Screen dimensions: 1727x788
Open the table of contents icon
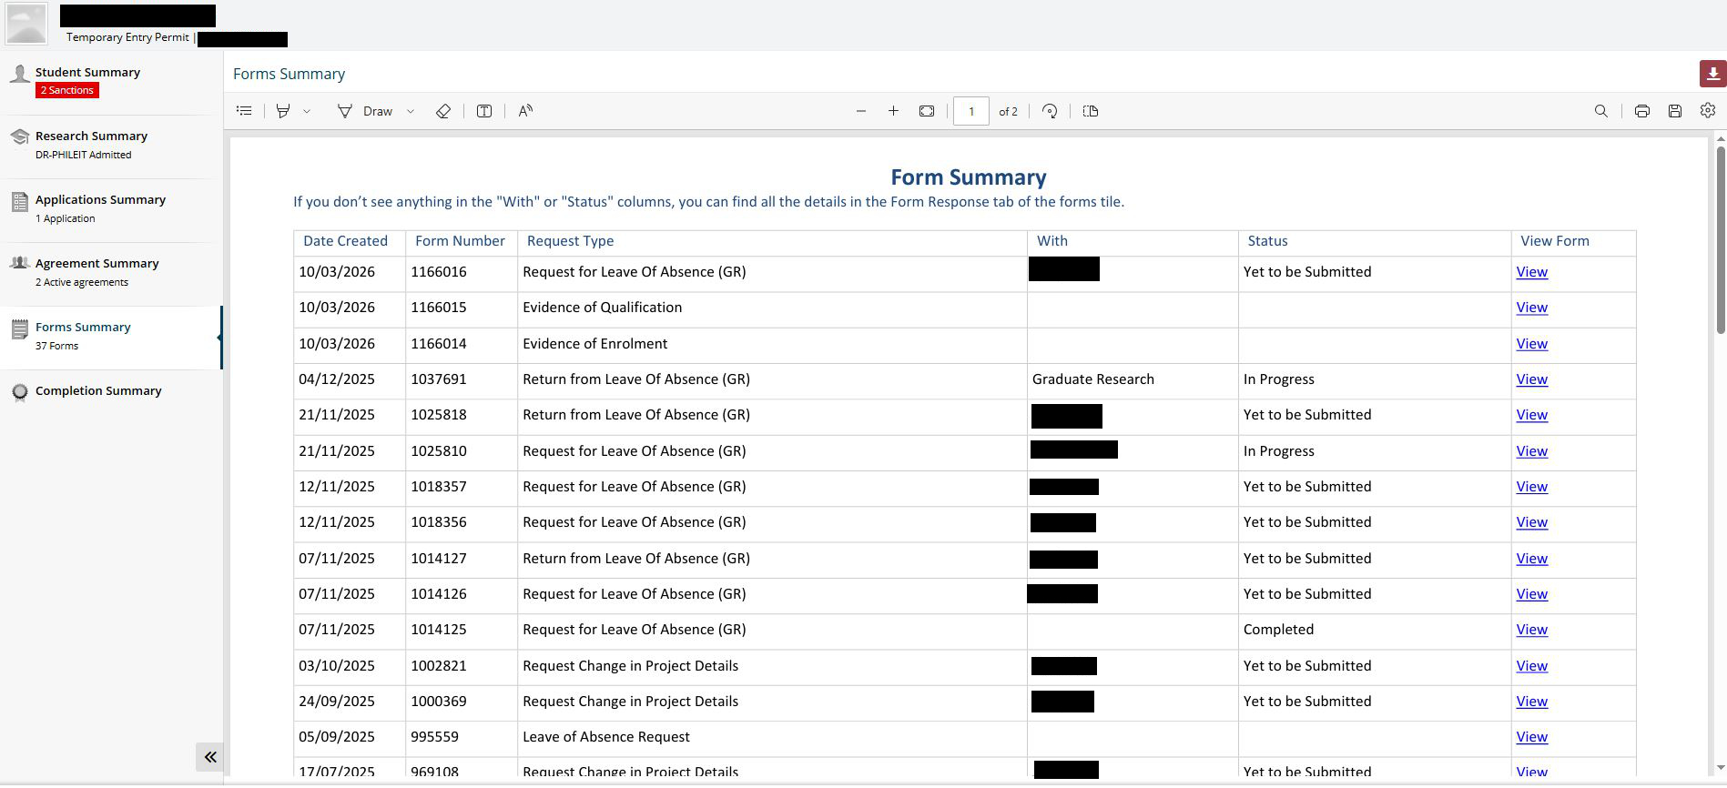click(244, 111)
